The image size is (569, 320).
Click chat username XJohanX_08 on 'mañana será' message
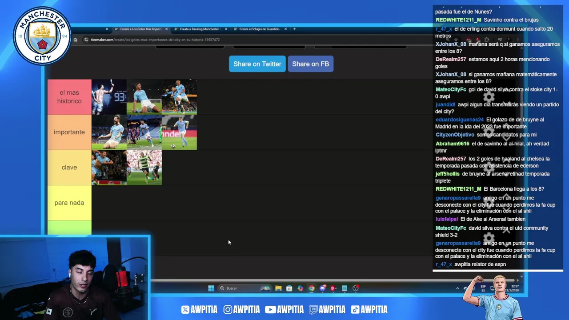click(x=451, y=44)
